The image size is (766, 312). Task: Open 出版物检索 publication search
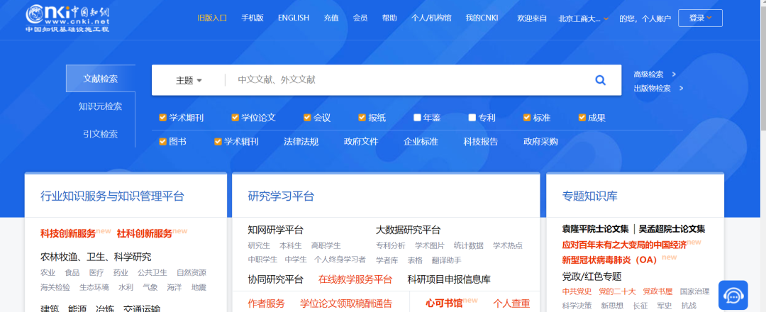click(x=658, y=89)
